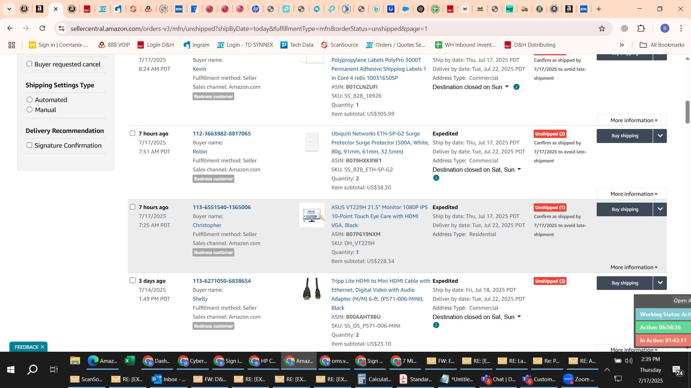Expand Buy shipping options for Ubiquiti order
691x388 pixels.
coord(660,136)
